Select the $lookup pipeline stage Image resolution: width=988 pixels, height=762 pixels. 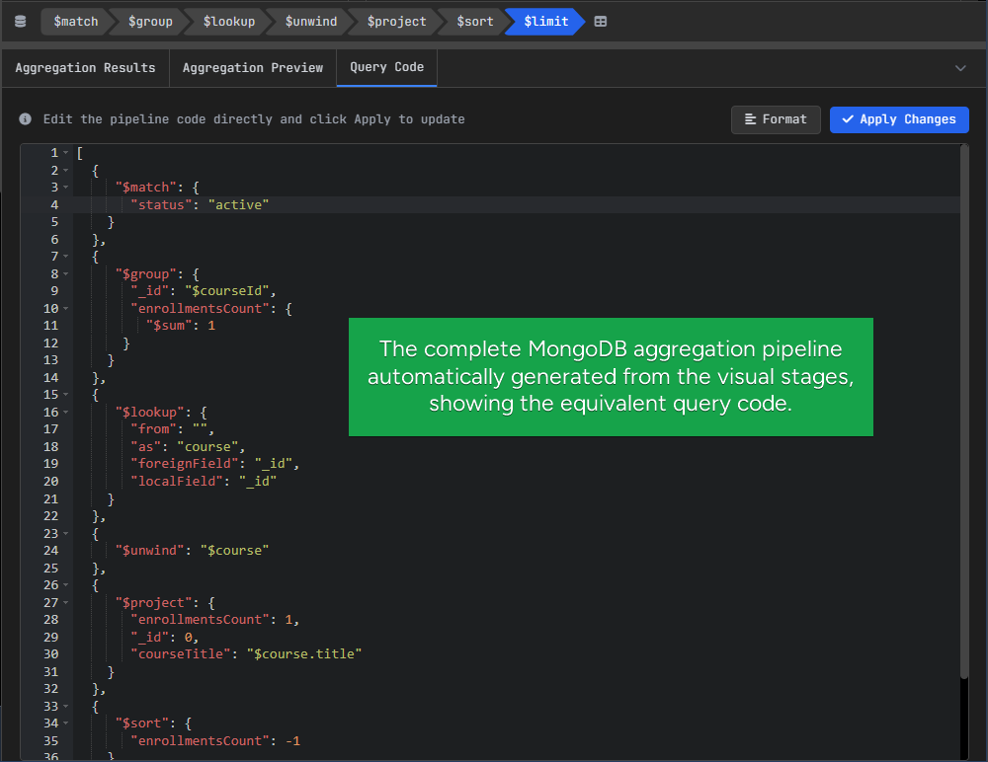pos(229,22)
